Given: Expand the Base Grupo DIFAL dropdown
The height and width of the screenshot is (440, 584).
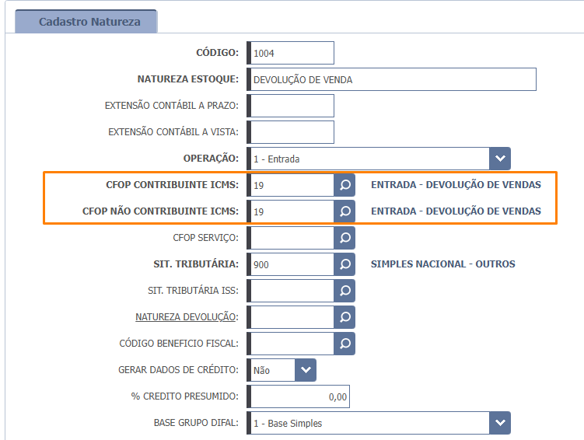Looking at the screenshot, I should (500, 423).
